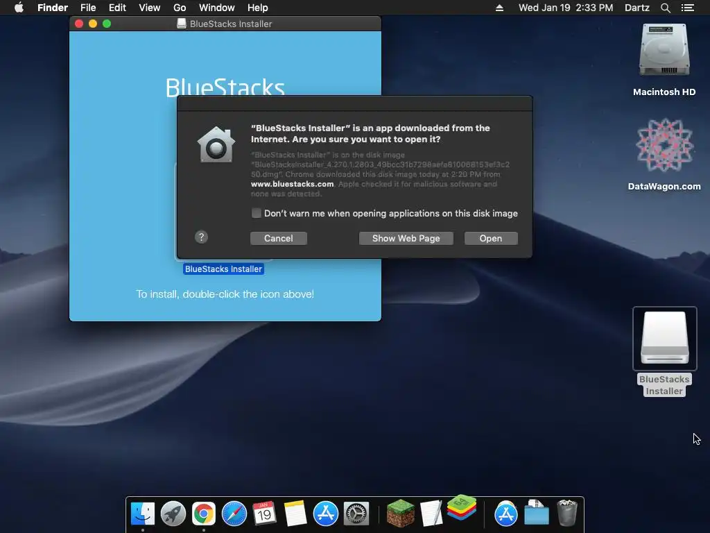Open the Go menu
The height and width of the screenshot is (533, 710).
(x=180, y=8)
